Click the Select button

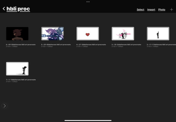140,10
